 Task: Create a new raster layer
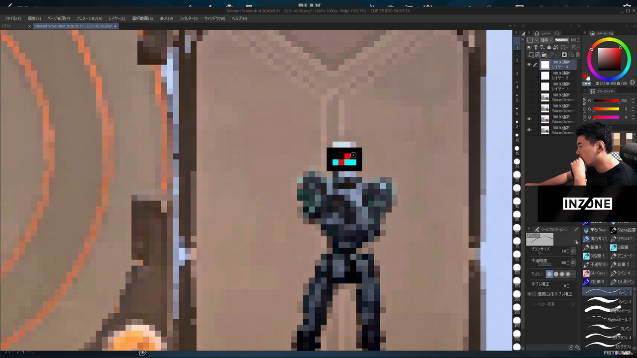531,55
